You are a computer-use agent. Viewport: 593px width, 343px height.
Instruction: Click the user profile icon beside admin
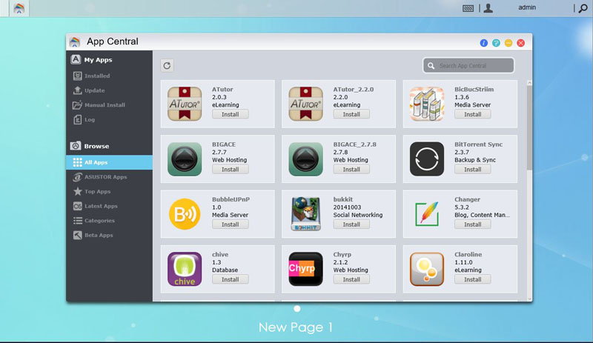488,8
